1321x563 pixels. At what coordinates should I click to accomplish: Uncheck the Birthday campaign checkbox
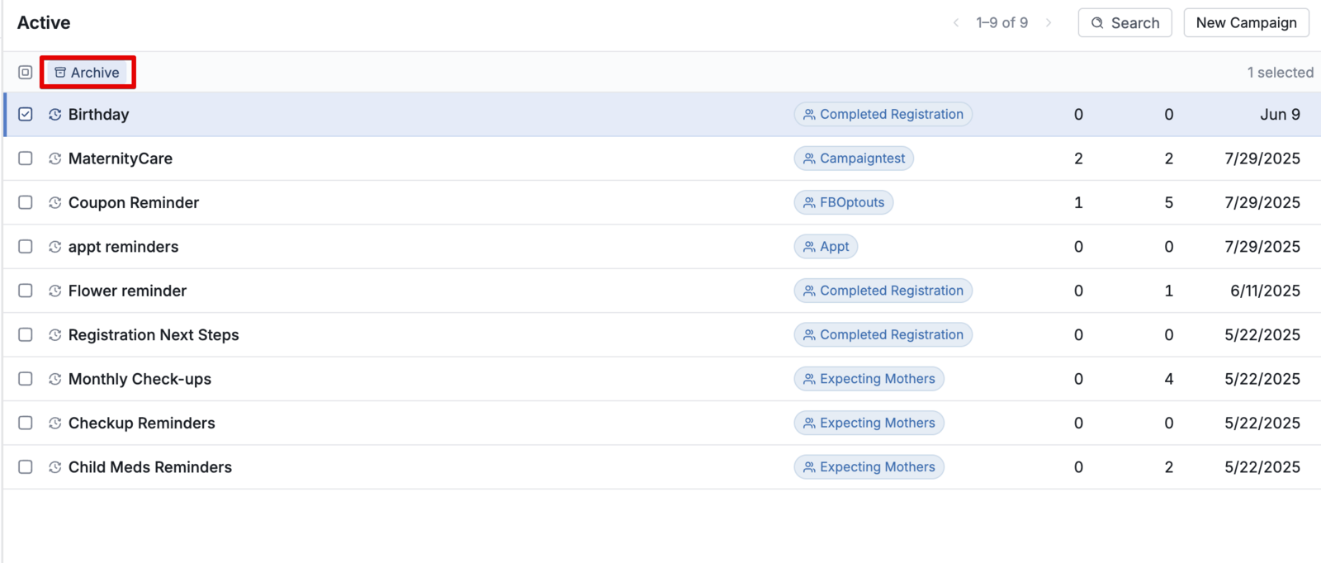(26, 114)
